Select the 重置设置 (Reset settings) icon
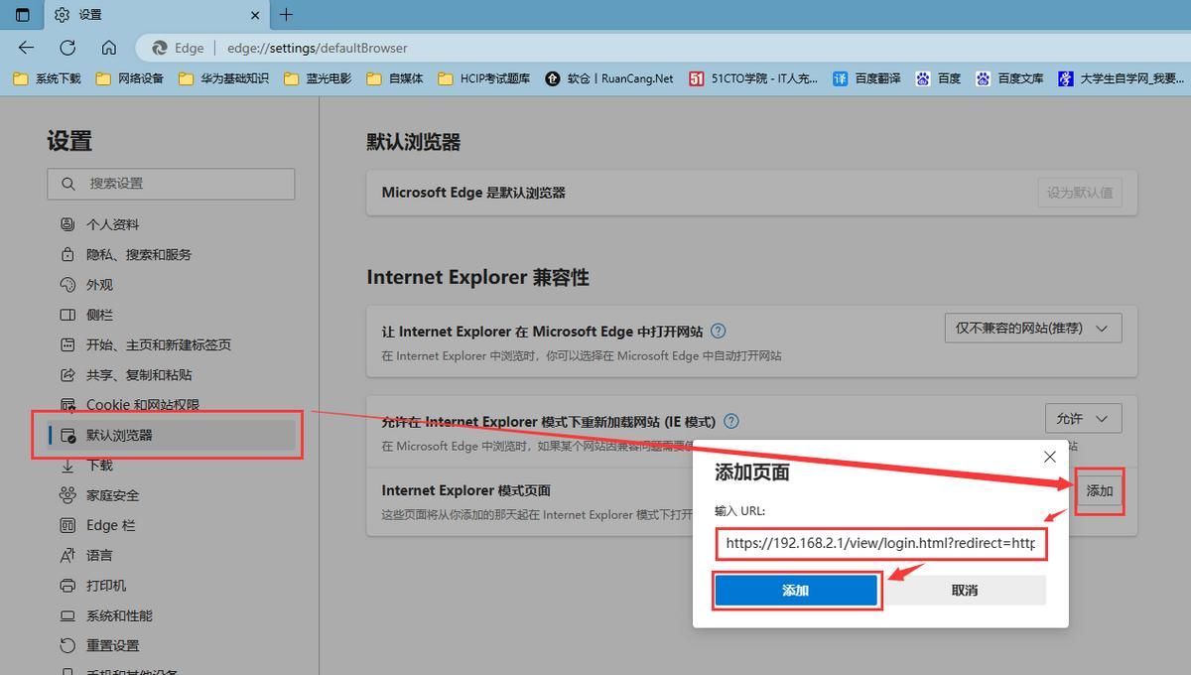1191x675 pixels. pyautogui.click(x=66, y=645)
